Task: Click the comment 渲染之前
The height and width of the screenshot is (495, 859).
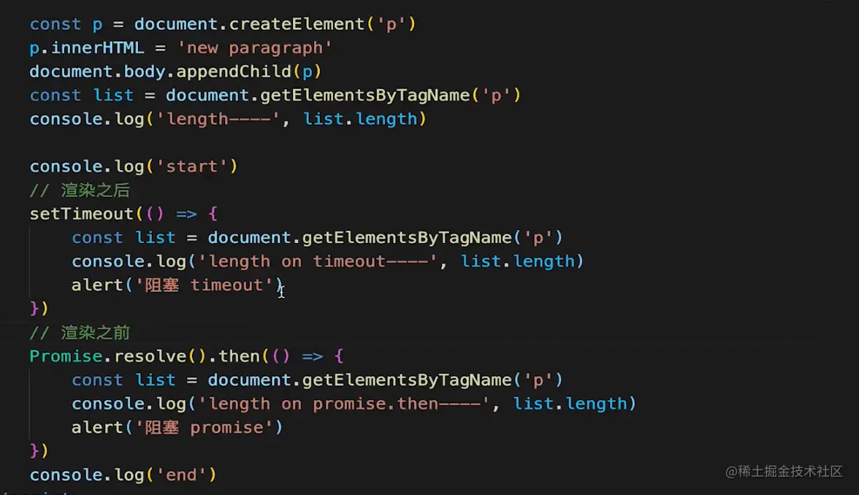Action: pyautogui.click(x=80, y=333)
